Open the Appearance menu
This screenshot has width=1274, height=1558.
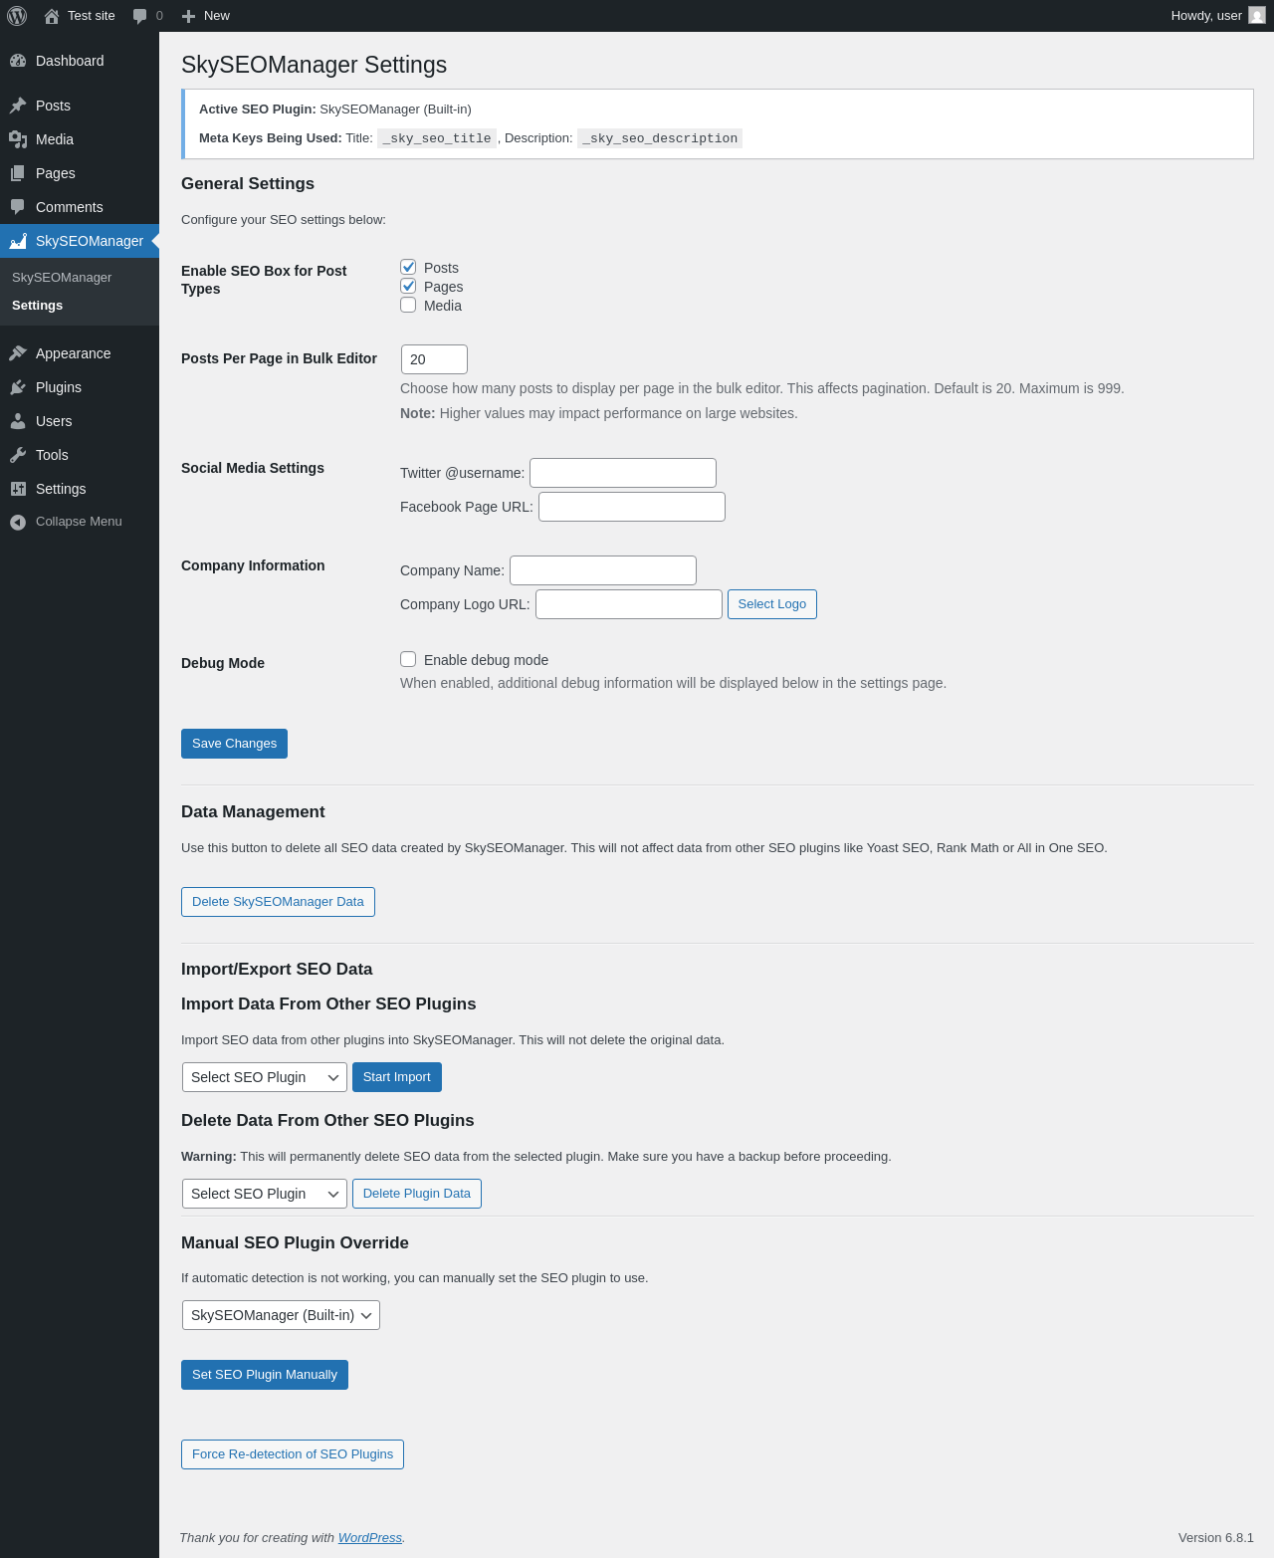click(x=73, y=353)
